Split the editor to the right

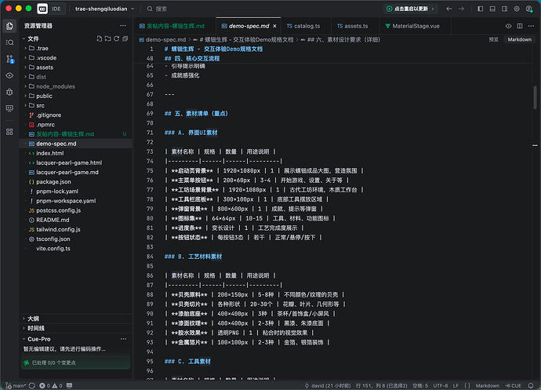[520, 26]
